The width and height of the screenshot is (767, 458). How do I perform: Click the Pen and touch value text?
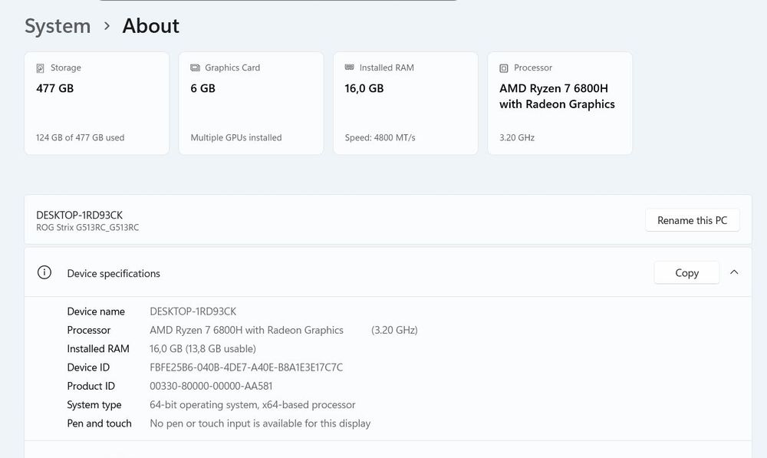tap(260, 423)
